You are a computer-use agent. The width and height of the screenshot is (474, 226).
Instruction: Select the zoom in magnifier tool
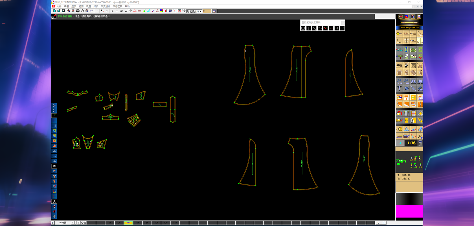click(73, 11)
